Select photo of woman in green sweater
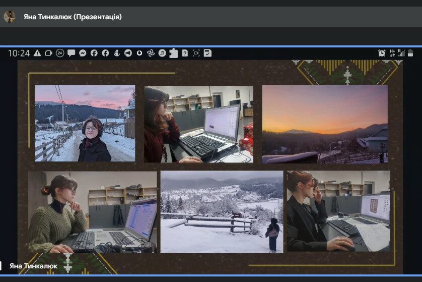 (x=93, y=212)
